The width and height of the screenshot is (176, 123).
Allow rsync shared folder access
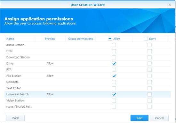point(114,107)
